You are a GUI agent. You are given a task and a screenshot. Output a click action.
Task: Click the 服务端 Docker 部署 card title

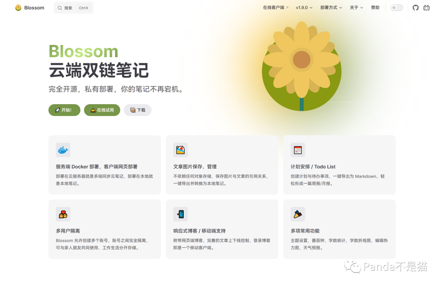[x=97, y=167]
